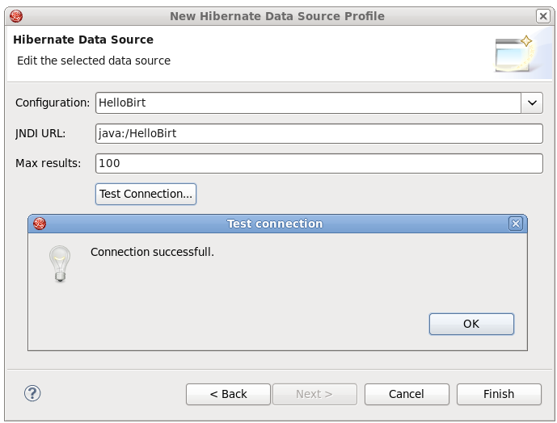Click into the JNDI URL field
557x423 pixels.
pyautogui.click(x=319, y=133)
